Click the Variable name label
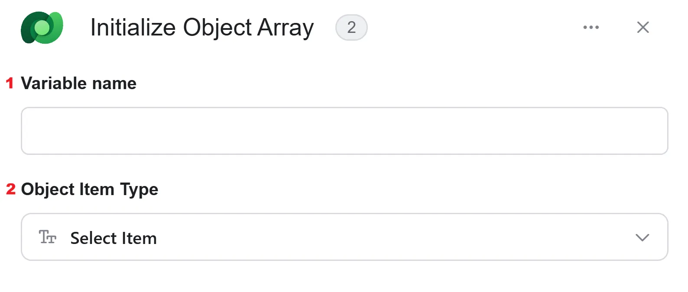 click(x=79, y=83)
